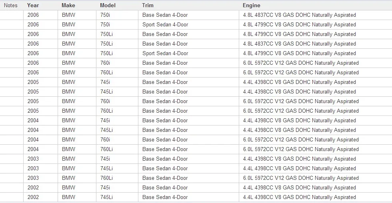This screenshot has width=392, height=203.
Task: Click the Model column header
Action: pyautogui.click(x=117, y=5)
